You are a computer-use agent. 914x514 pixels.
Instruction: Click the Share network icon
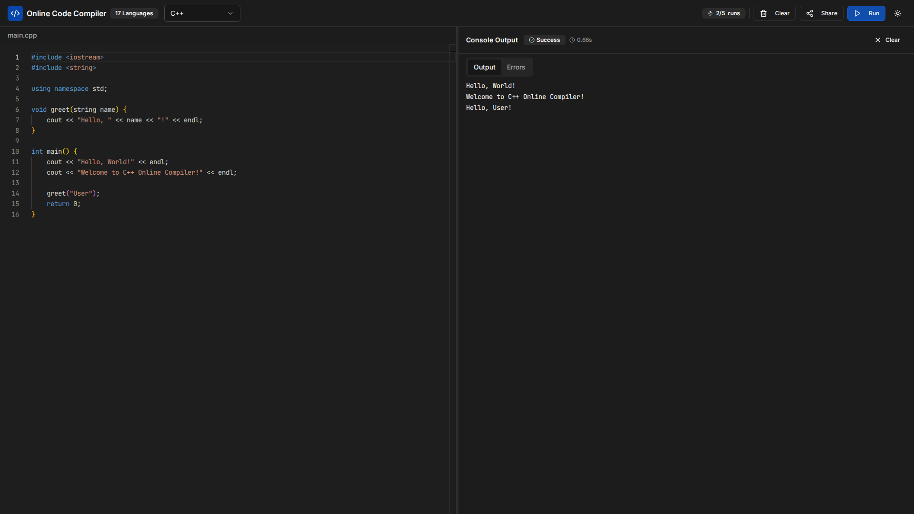coord(810,13)
